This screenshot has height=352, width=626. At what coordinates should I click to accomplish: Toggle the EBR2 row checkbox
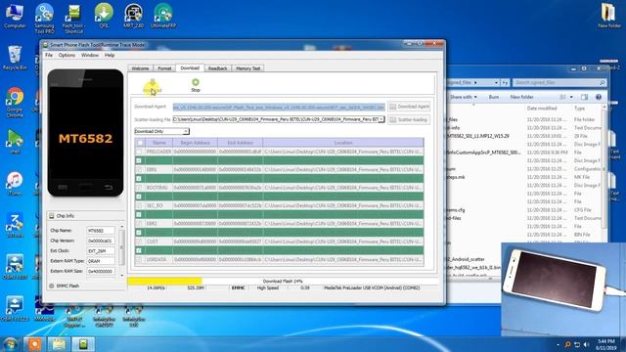(139, 224)
